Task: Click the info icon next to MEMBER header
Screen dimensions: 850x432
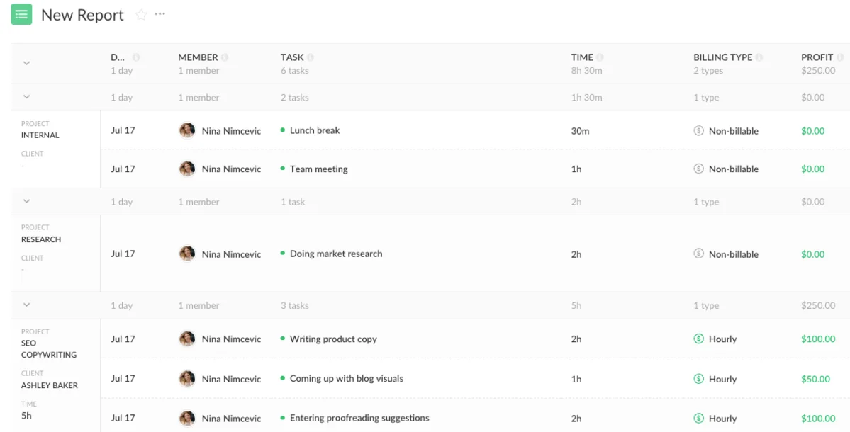Action: tap(225, 57)
